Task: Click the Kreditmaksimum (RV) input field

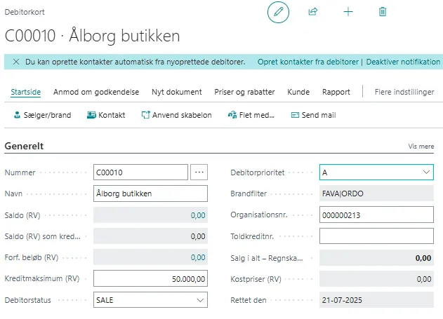Action: [x=150, y=279]
